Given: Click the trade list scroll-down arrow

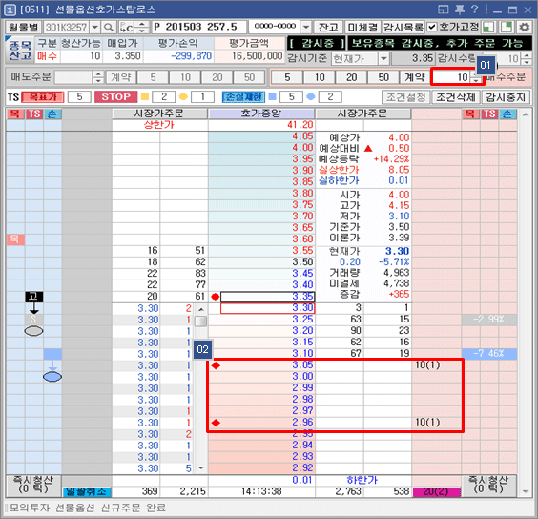Looking at the screenshot, I should coord(201,467).
